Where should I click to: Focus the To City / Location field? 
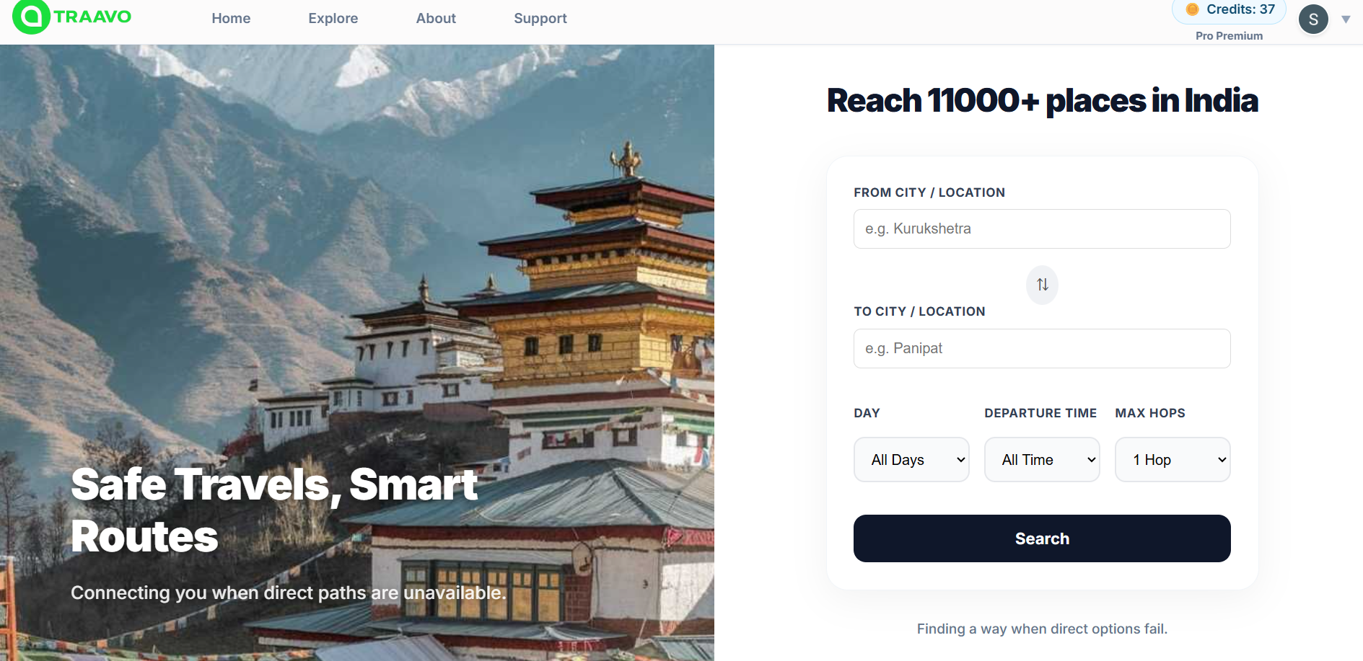[1042, 349]
